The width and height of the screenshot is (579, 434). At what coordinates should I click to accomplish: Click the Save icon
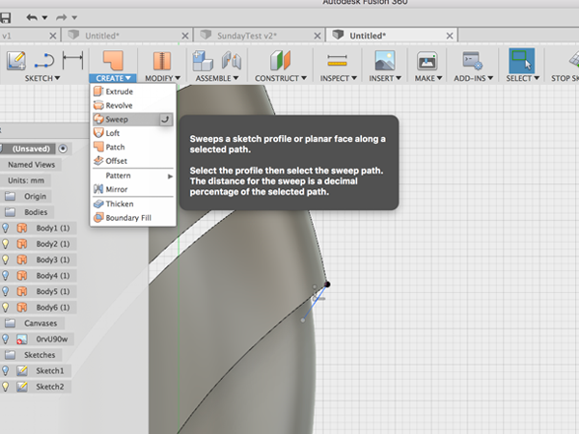pyautogui.click(x=5, y=17)
